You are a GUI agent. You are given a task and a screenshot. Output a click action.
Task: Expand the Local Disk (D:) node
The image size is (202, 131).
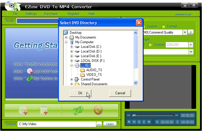click(72, 51)
